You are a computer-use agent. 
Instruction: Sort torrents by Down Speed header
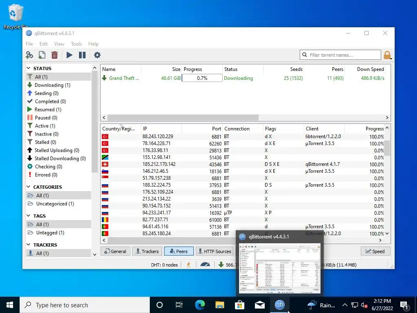(x=365, y=69)
